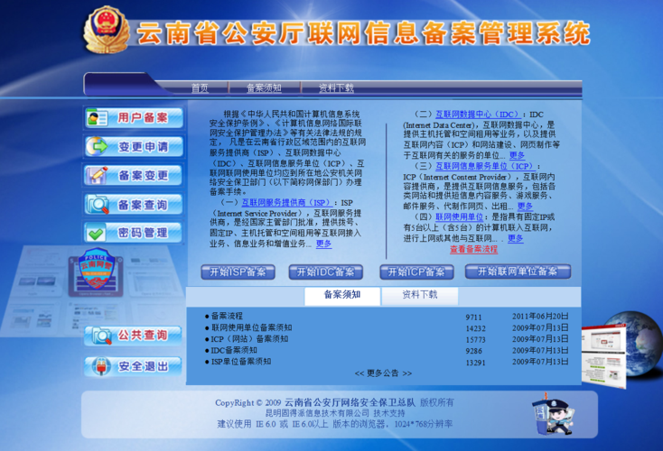Image resolution: width=663 pixels, height=451 pixels.
Task: Open the 联网使用单位 link
Action: tap(459, 217)
